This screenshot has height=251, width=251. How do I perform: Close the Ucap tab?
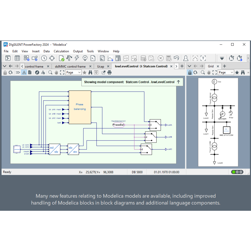tap(108, 66)
